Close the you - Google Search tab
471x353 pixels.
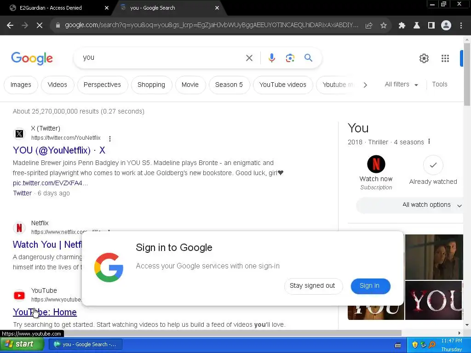[217, 8]
